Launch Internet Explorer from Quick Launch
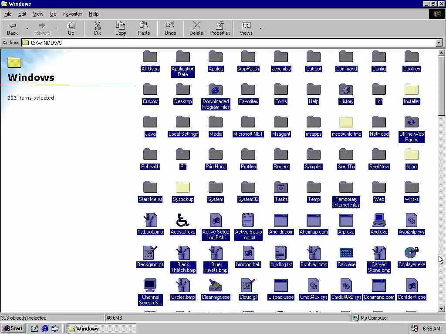Screen dimensions: 446x334 [x=45, y=329]
